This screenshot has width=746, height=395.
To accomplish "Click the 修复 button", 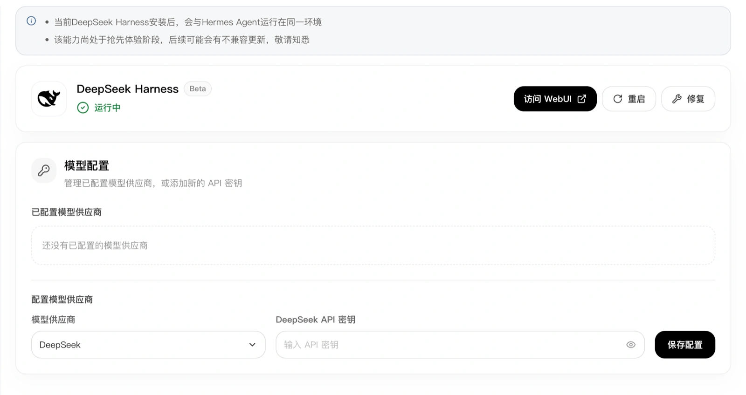I will [x=688, y=99].
